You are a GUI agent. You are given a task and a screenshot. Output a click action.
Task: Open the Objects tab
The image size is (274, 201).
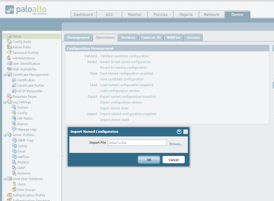186,14
